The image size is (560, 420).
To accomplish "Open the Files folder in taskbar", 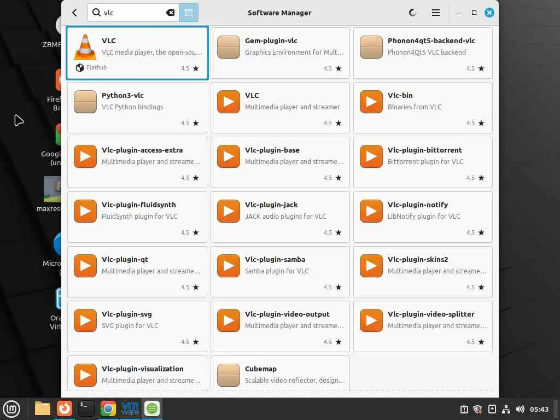I will pos(43,409).
